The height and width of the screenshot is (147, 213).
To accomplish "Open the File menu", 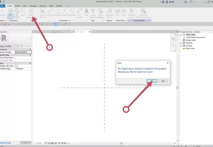I will (2, 6).
